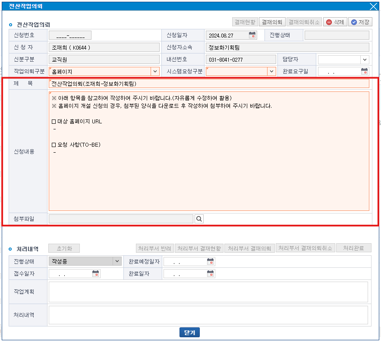Open the 완료일자 calendar picker icon

pos(210,273)
